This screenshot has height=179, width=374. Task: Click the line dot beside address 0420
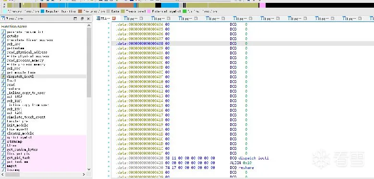click(x=109, y=157)
